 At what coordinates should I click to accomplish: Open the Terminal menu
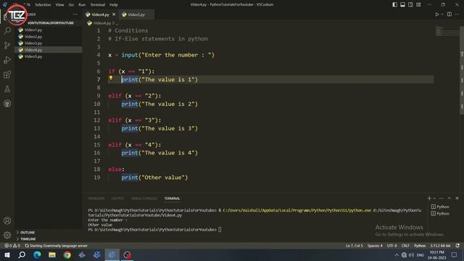coord(97,4)
